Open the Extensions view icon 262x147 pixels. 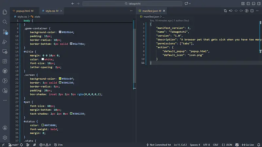pos(5,61)
